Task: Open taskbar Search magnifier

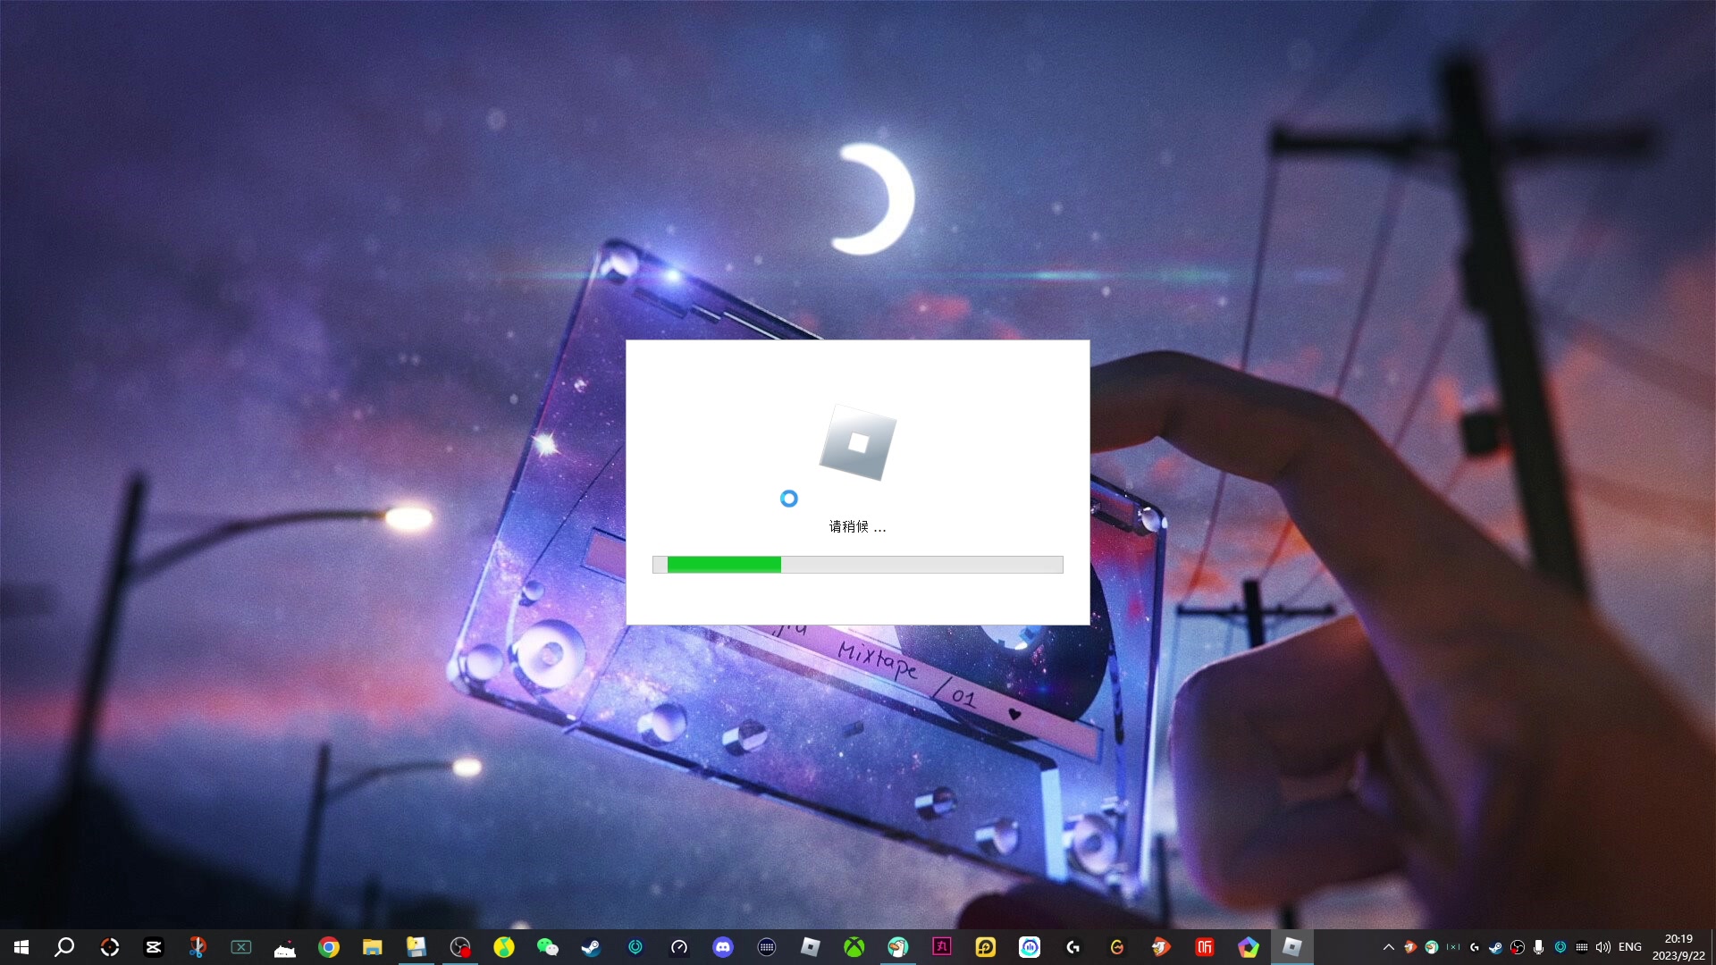Action: pyautogui.click(x=64, y=947)
